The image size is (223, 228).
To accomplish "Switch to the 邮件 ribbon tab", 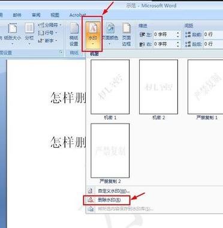I will coord(17,15).
